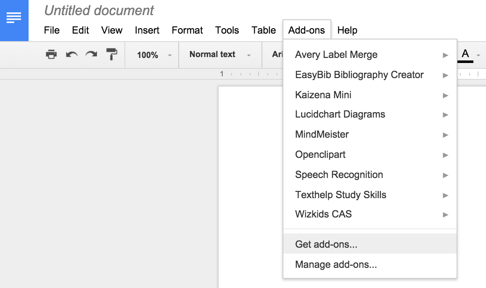This screenshot has width=486, height=288.
Task: Click the Print icon
Action: pos(51,55)
